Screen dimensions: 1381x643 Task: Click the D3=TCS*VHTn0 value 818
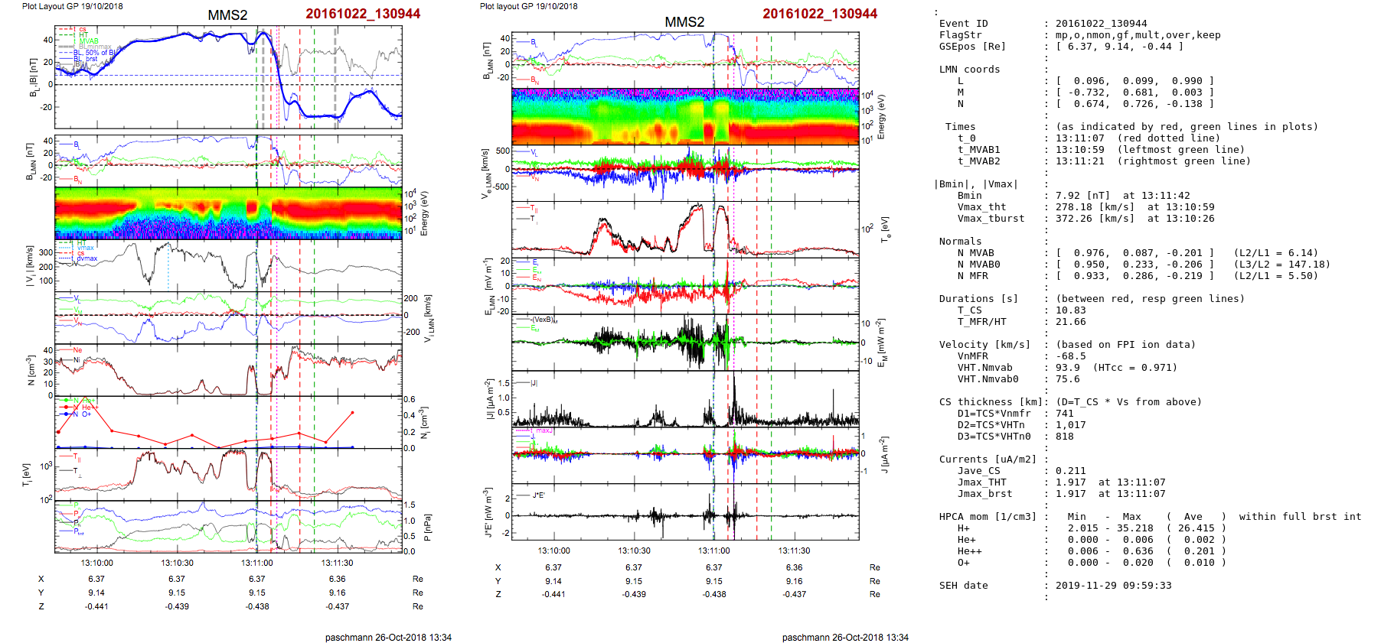click(1065, 437)
